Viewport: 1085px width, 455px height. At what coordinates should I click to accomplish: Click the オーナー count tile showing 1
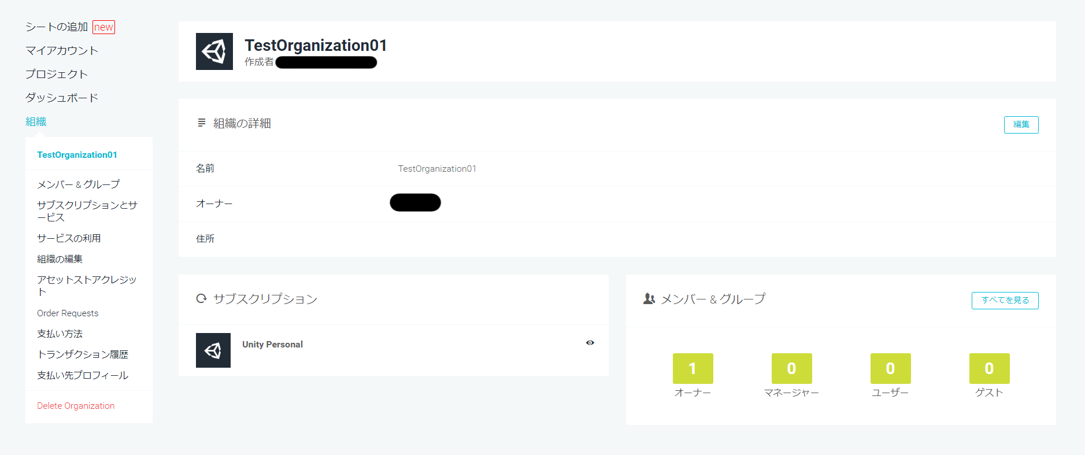pos(693,368)
